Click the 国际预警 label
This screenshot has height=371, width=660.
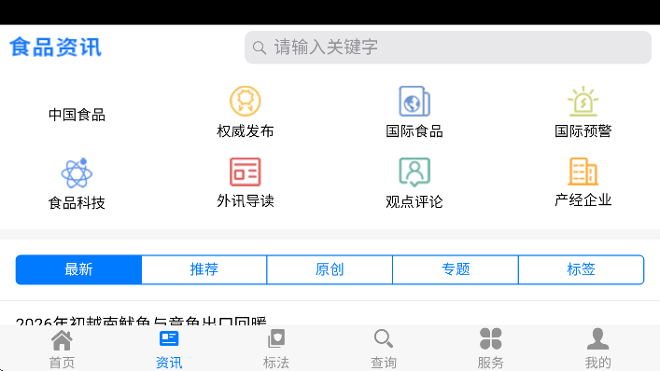click(x=583, y=131)
